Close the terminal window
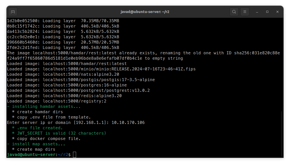This screenshot has width=290, height=165. (x=277, y=12)
